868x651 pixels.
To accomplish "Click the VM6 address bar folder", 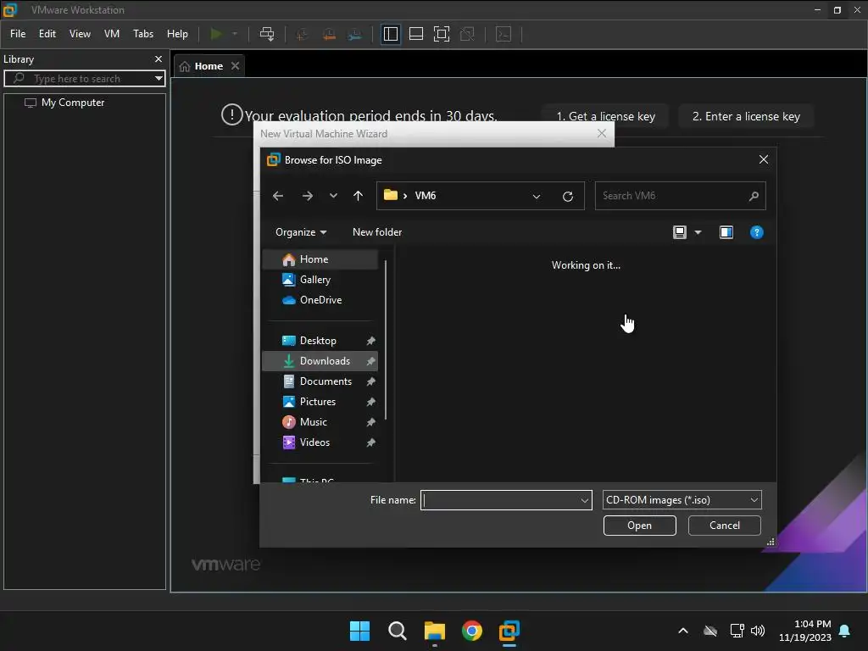I will 426,196.
